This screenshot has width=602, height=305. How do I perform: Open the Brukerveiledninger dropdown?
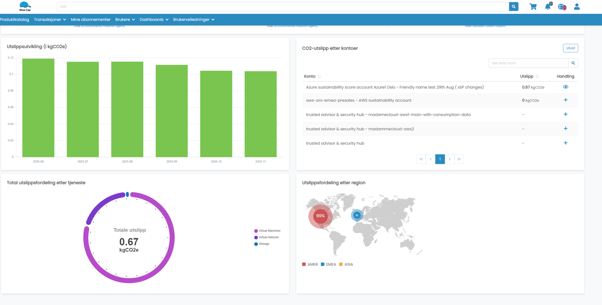(x=194, y=20)
